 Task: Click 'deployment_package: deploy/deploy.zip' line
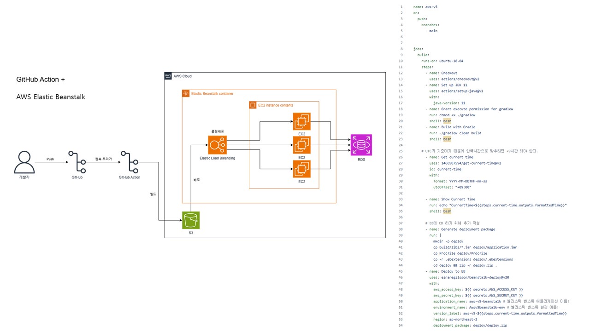[470, 325]
